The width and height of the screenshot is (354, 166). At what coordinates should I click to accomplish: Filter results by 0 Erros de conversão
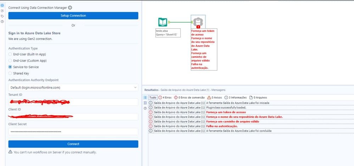pyautogui.click(x=189, y=98)
